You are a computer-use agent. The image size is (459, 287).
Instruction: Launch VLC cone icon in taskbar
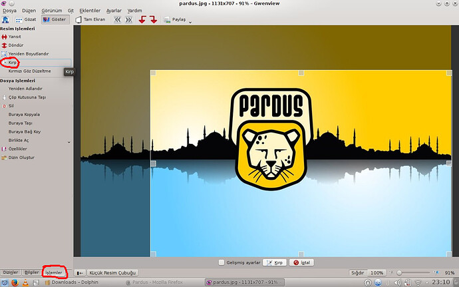25,282
